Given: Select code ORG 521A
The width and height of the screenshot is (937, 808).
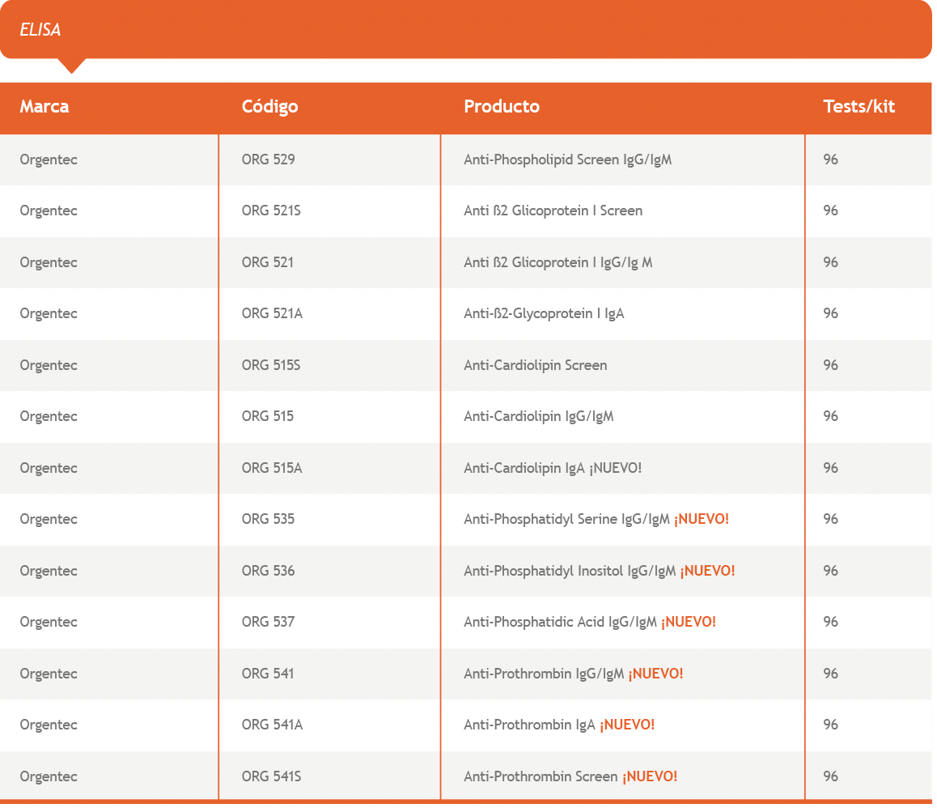Looking at the screenshot, I should point(272,313).
